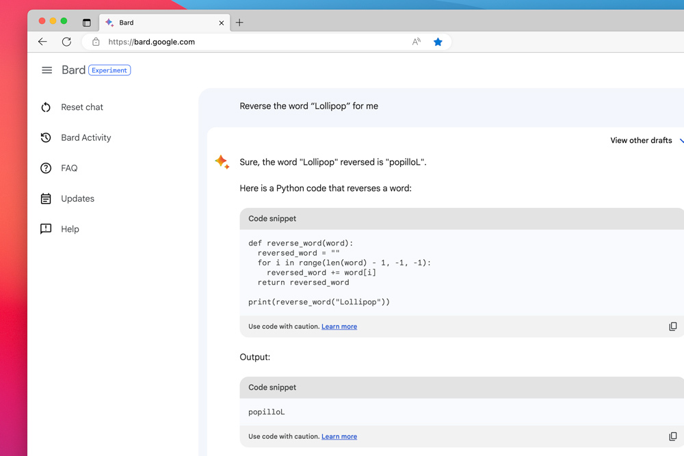The image size is (684, 456).
Task: Open Help from sidebar
Action: (70, 229)
